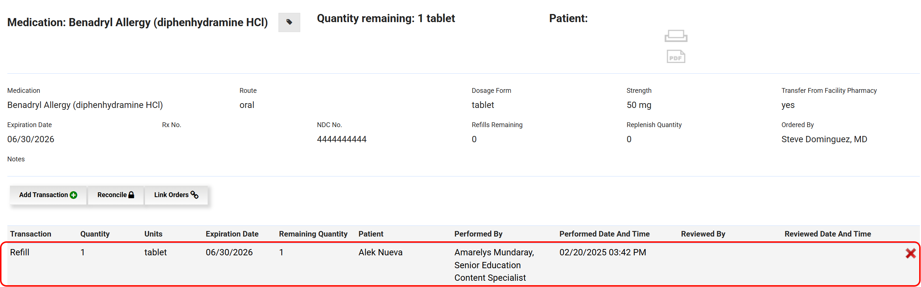Print the medication record using the printer icon
The image size is (921, 287).
(676, 36)
